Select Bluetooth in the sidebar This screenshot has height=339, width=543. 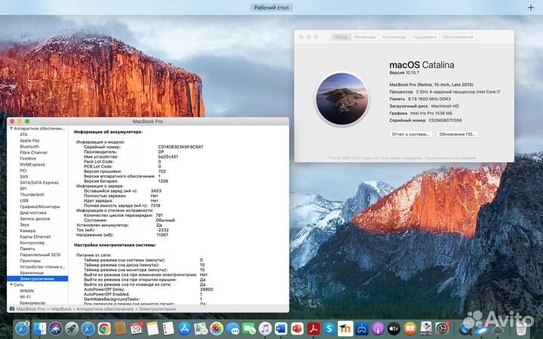click(x=29, y=147)
